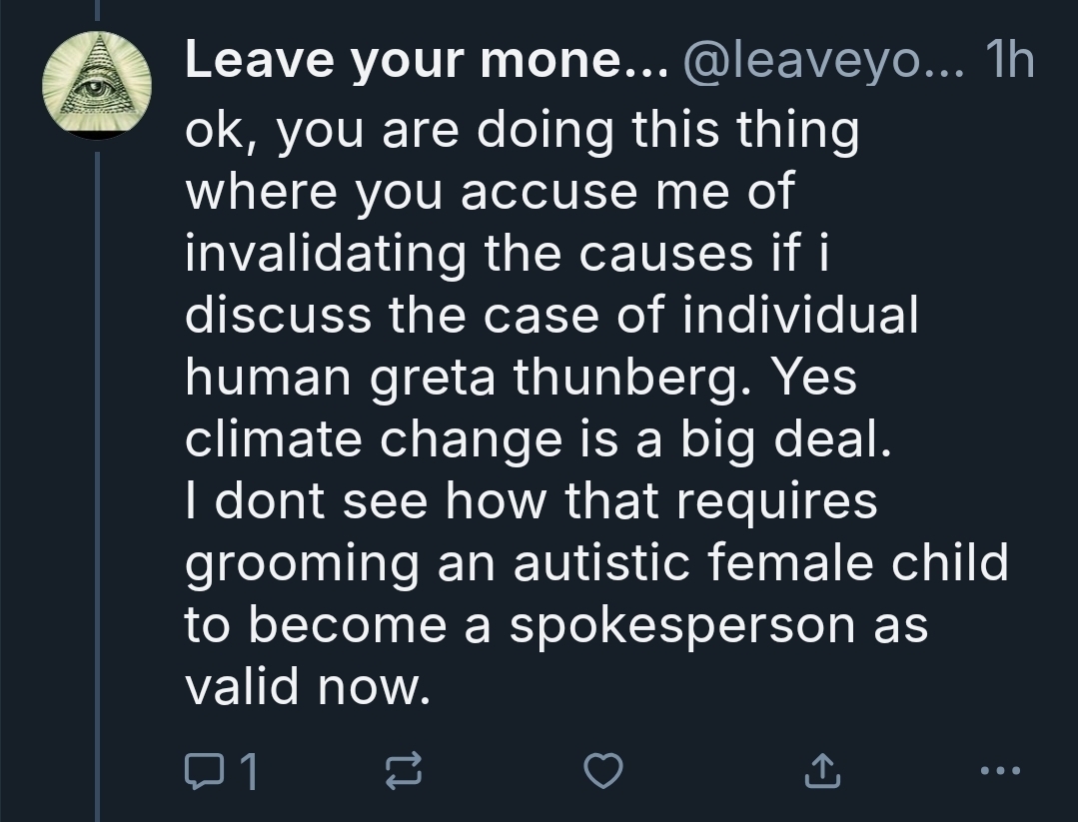Viewport: 1078px width, 822px height.
Task: Click the phrase "invalidating the causes if i"
Action: 508,256
